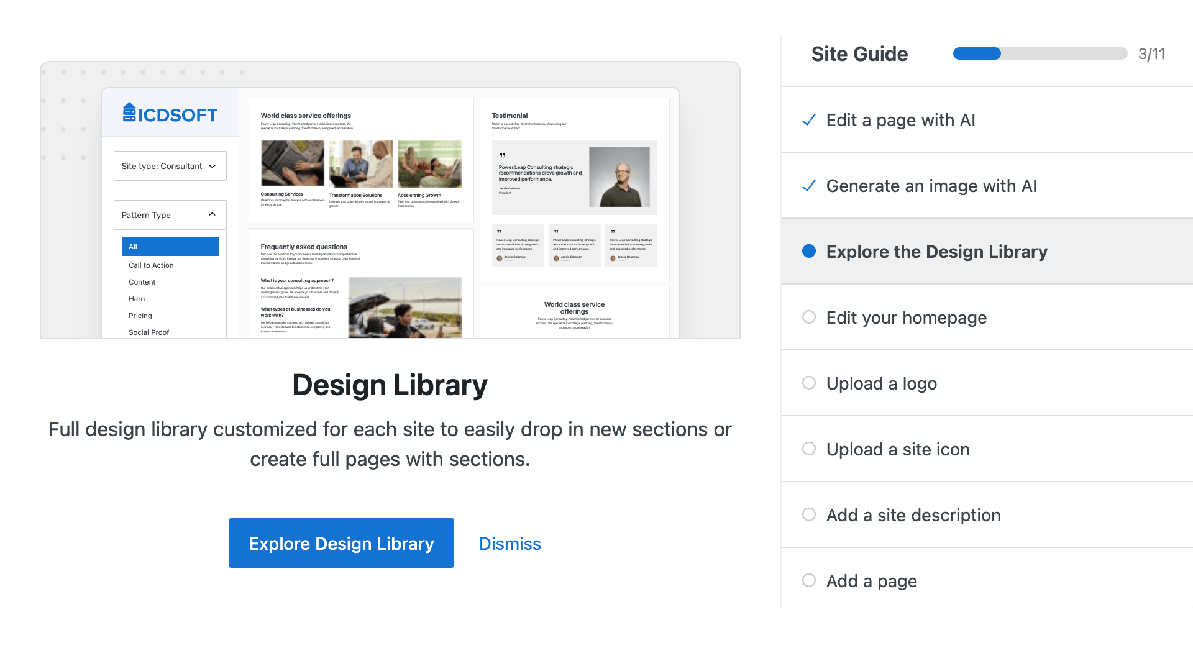Collapse the Pattern Type section

pyautogui.click(x=211, y=214)
